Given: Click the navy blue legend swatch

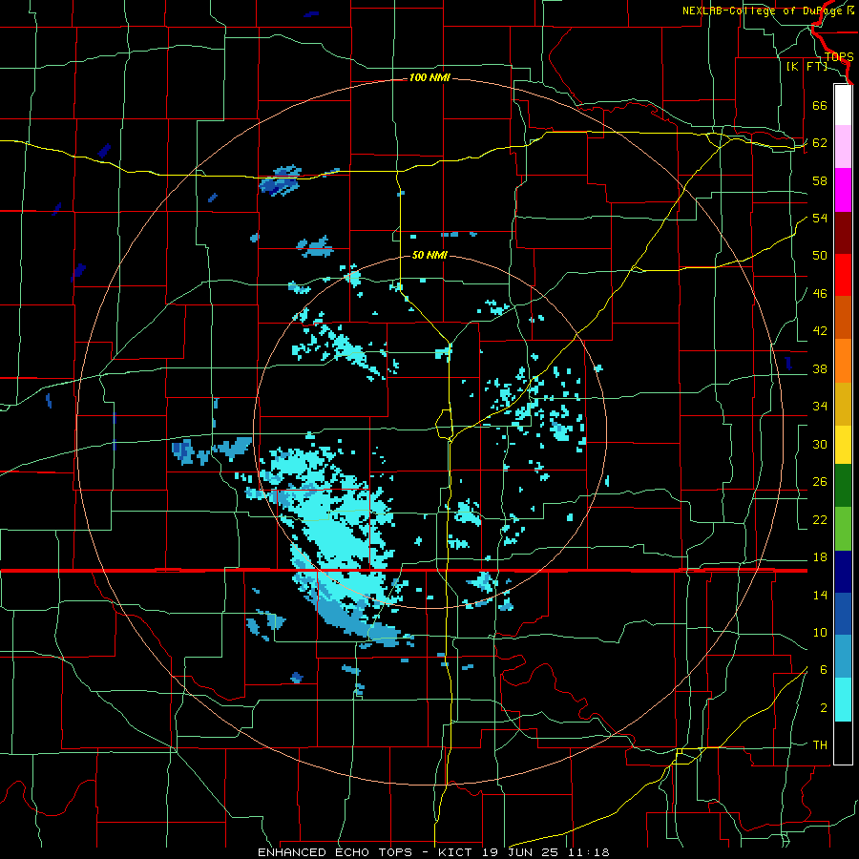Looking at the screenshot, I should (x=843, y=572).
